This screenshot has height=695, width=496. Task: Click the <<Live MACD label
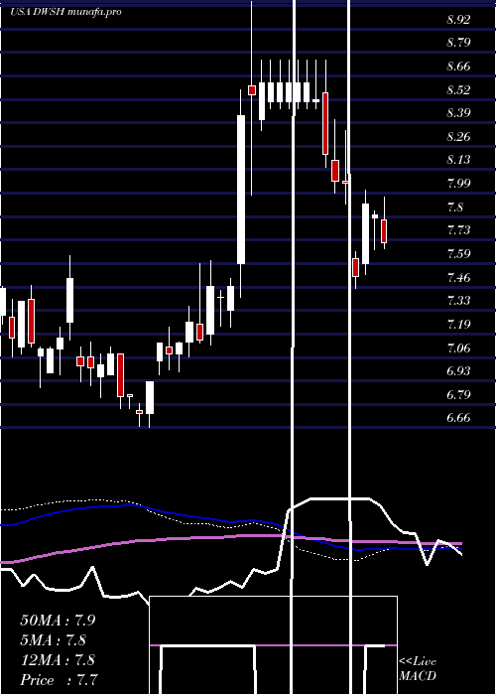point(418,668)
